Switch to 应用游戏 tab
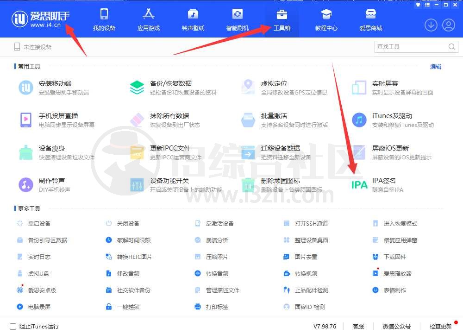This screenshot has height=334, width=463. click(149, 19)
